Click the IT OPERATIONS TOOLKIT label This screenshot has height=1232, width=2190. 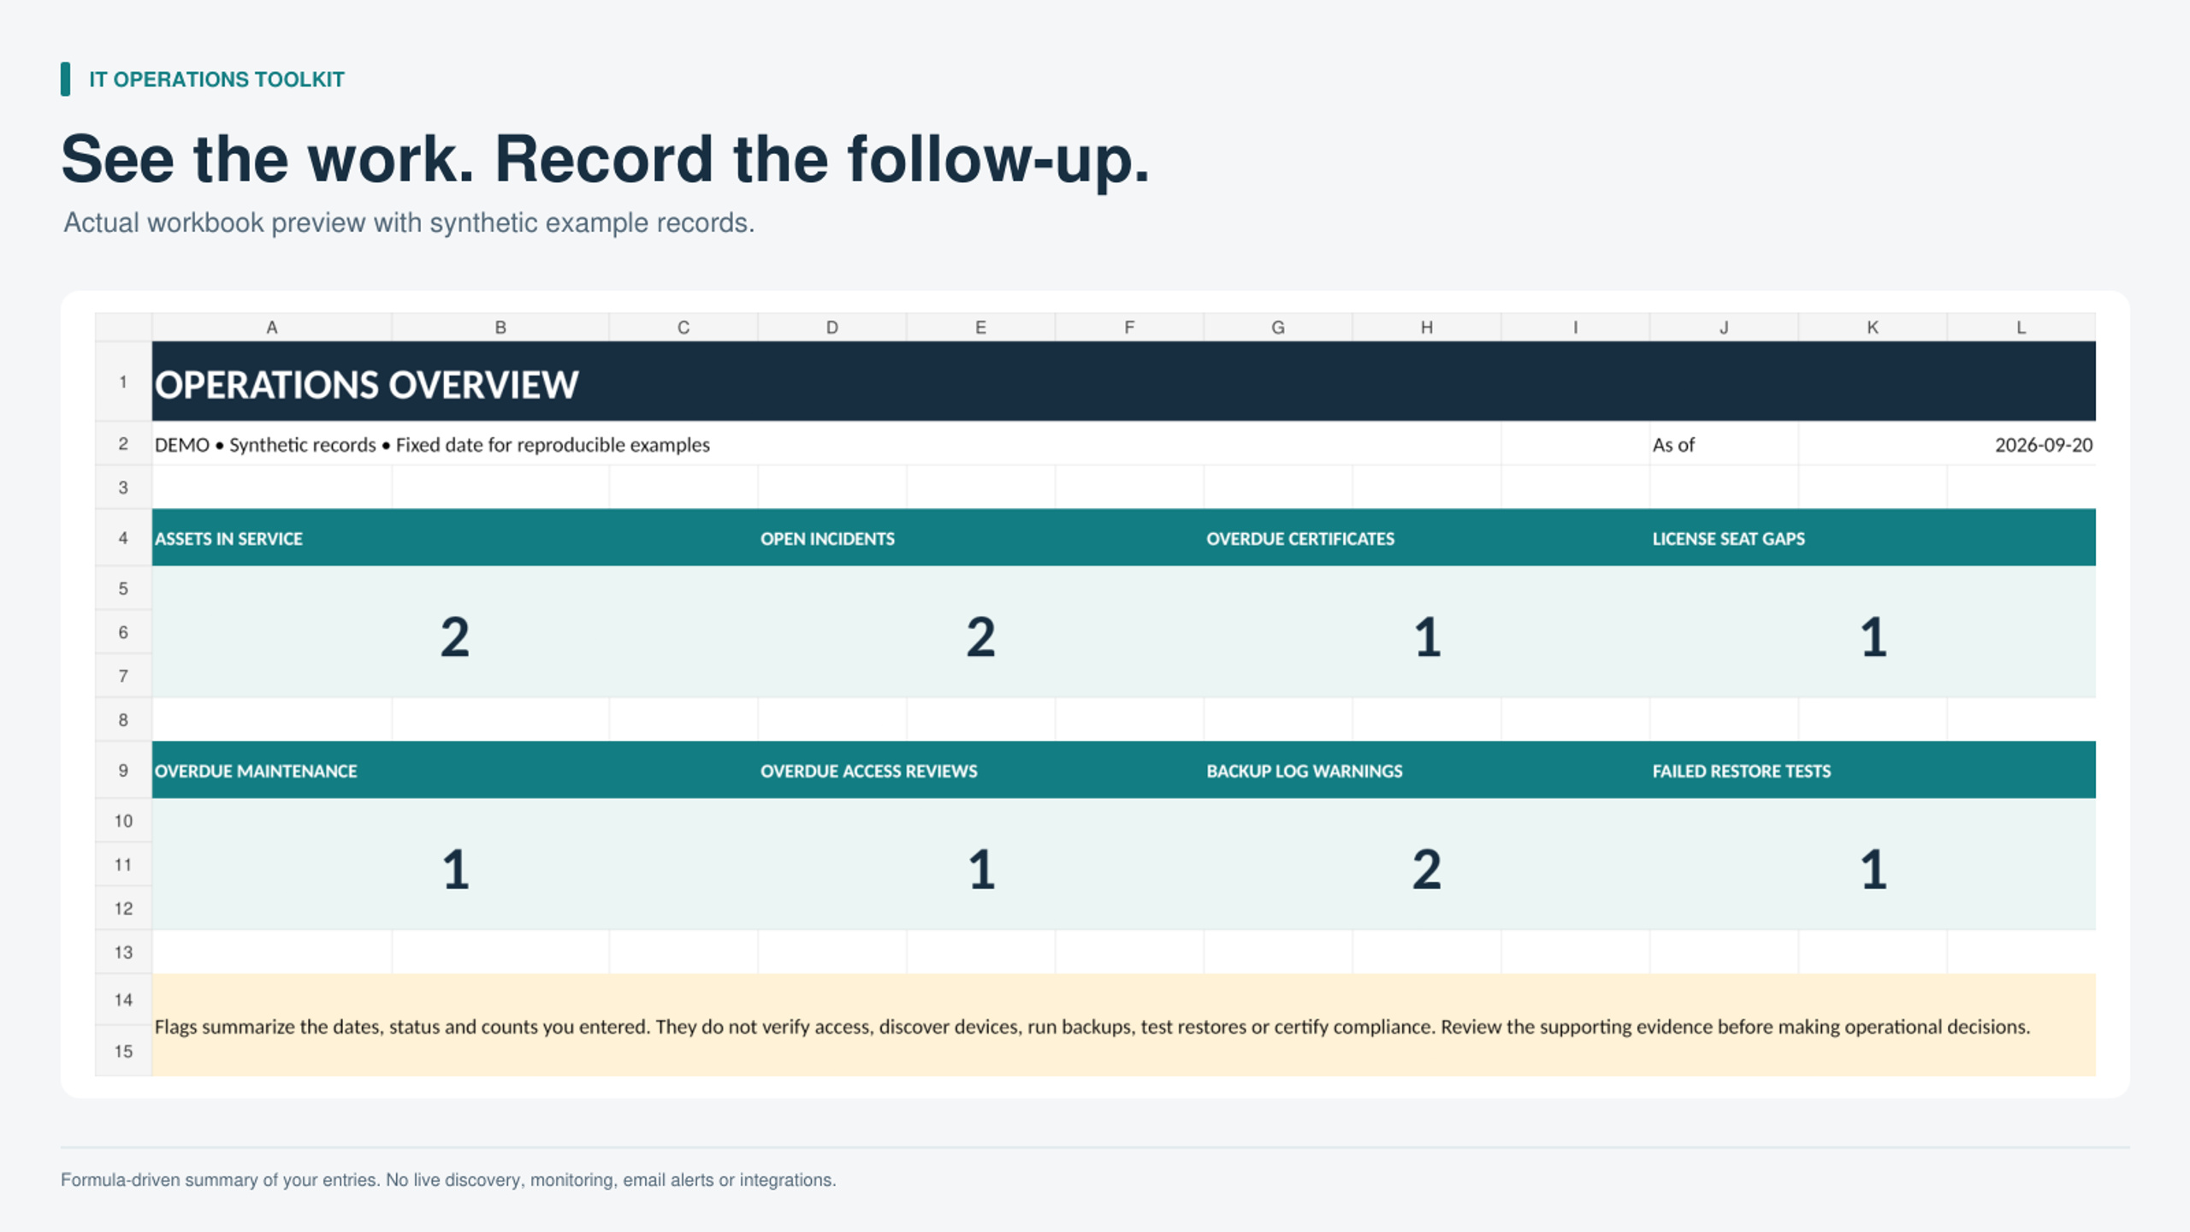(x=216, y=80)
